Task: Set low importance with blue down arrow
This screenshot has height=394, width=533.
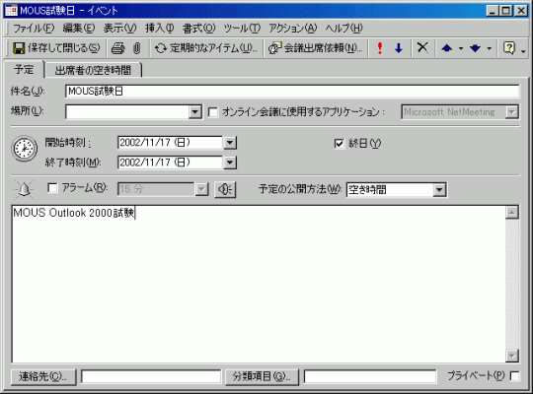Action: 399,48
